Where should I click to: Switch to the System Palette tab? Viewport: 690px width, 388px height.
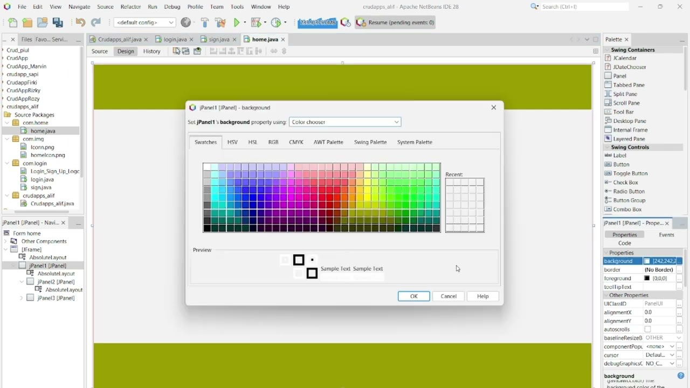click(415, 142)
